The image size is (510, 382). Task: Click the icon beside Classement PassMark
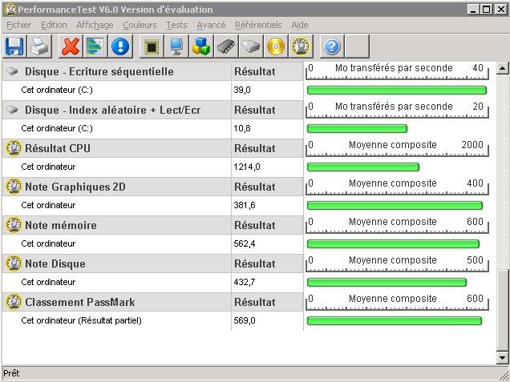point(14,302)
